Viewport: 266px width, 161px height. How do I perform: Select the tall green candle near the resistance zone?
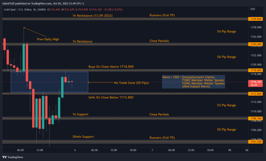pos(24,57)
